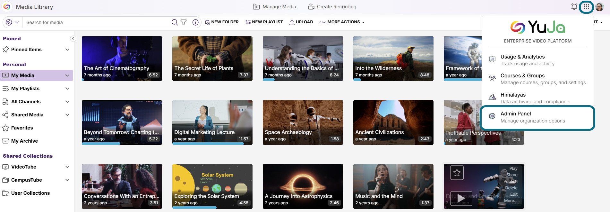Select Courses & Groups menu entry

(537, 79)
